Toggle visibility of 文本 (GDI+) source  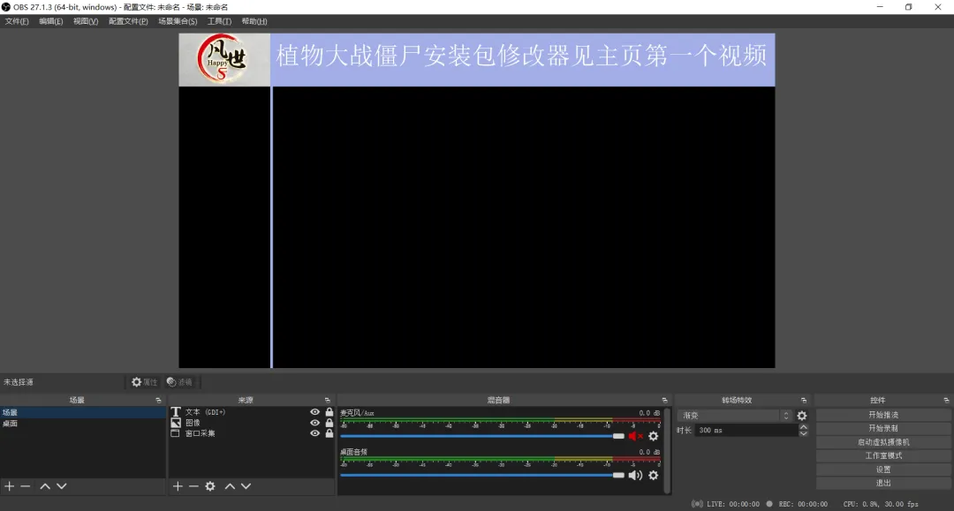314,412
